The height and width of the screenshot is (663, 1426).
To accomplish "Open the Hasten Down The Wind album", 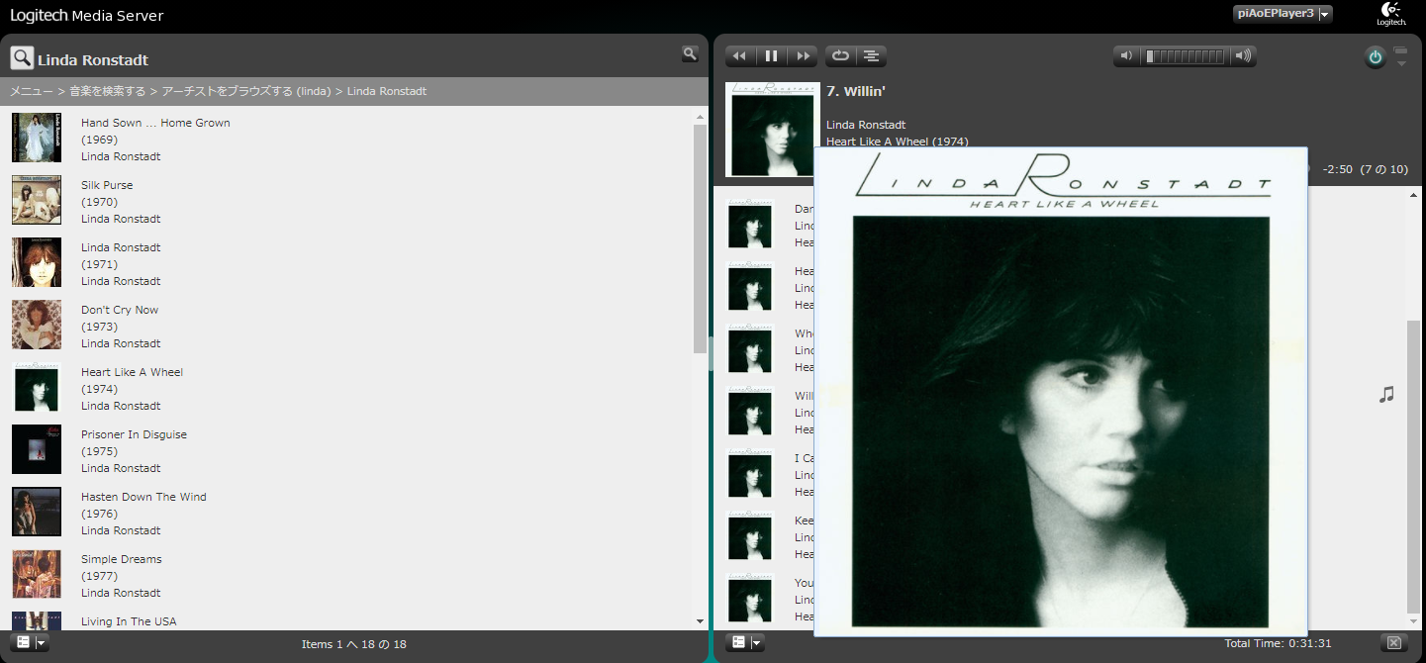I will pyautogui.click(x=143, y=497).
